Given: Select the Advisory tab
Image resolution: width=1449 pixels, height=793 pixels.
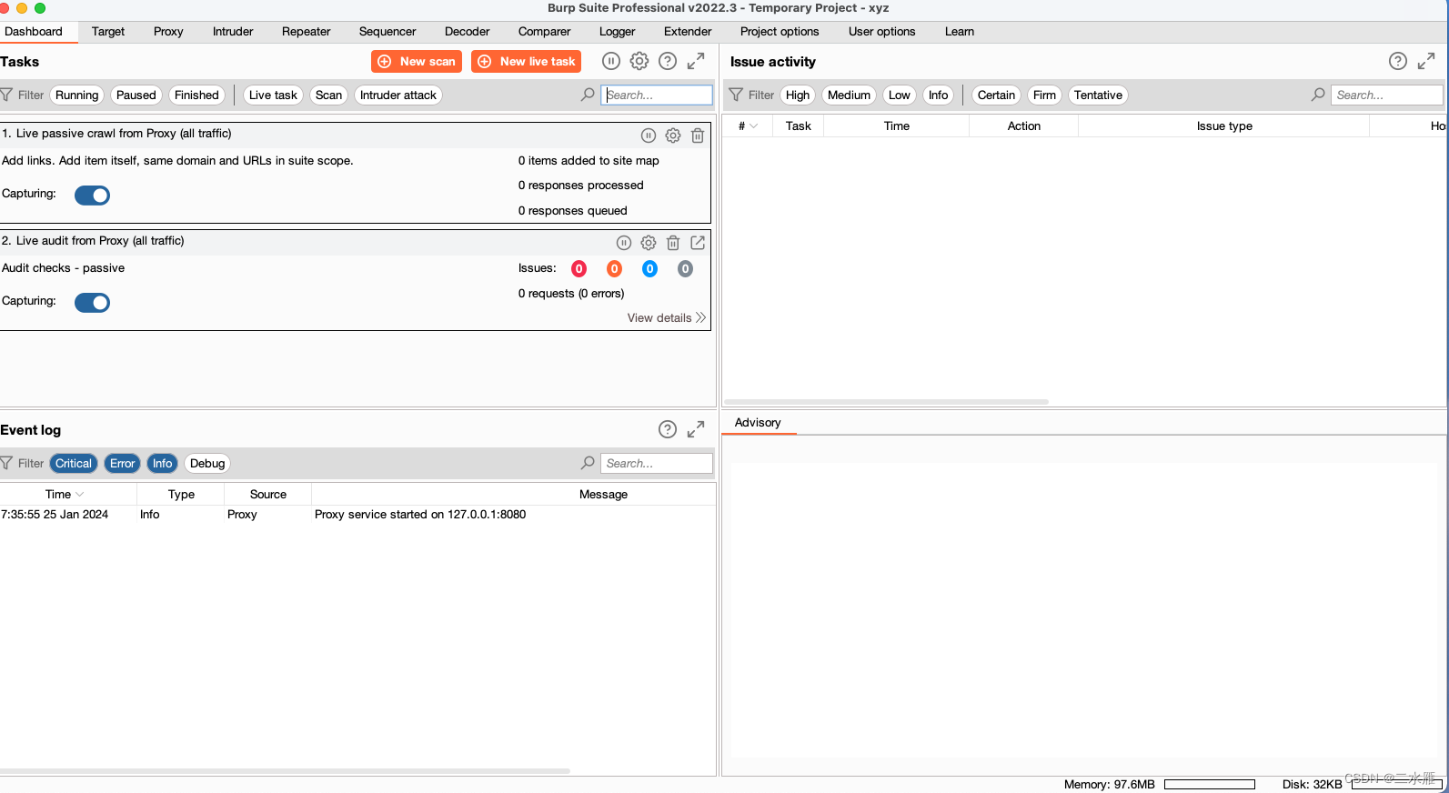Looking at the screenshot, I should coord(758,422).
